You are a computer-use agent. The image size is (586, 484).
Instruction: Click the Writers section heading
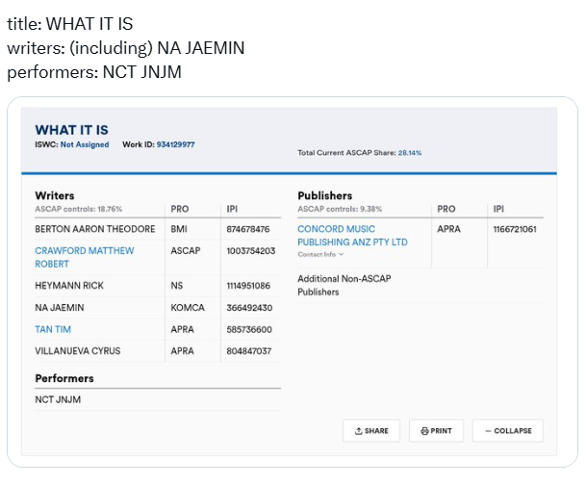(x=55, y=195)
